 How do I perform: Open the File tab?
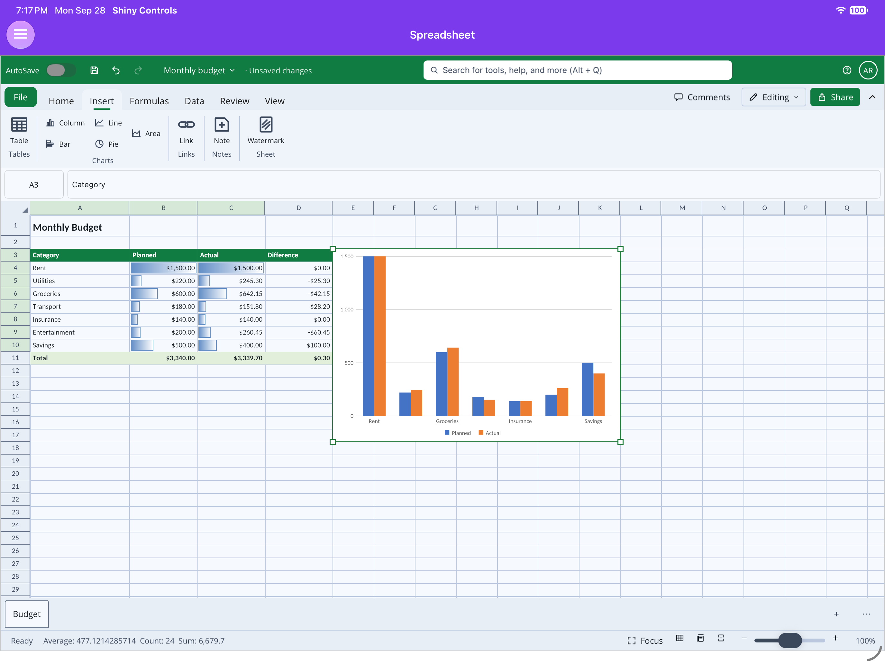20,97
